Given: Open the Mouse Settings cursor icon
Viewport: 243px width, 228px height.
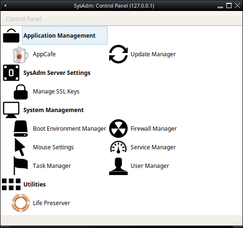Looking at the screenshot, I should tap(20, 147).
